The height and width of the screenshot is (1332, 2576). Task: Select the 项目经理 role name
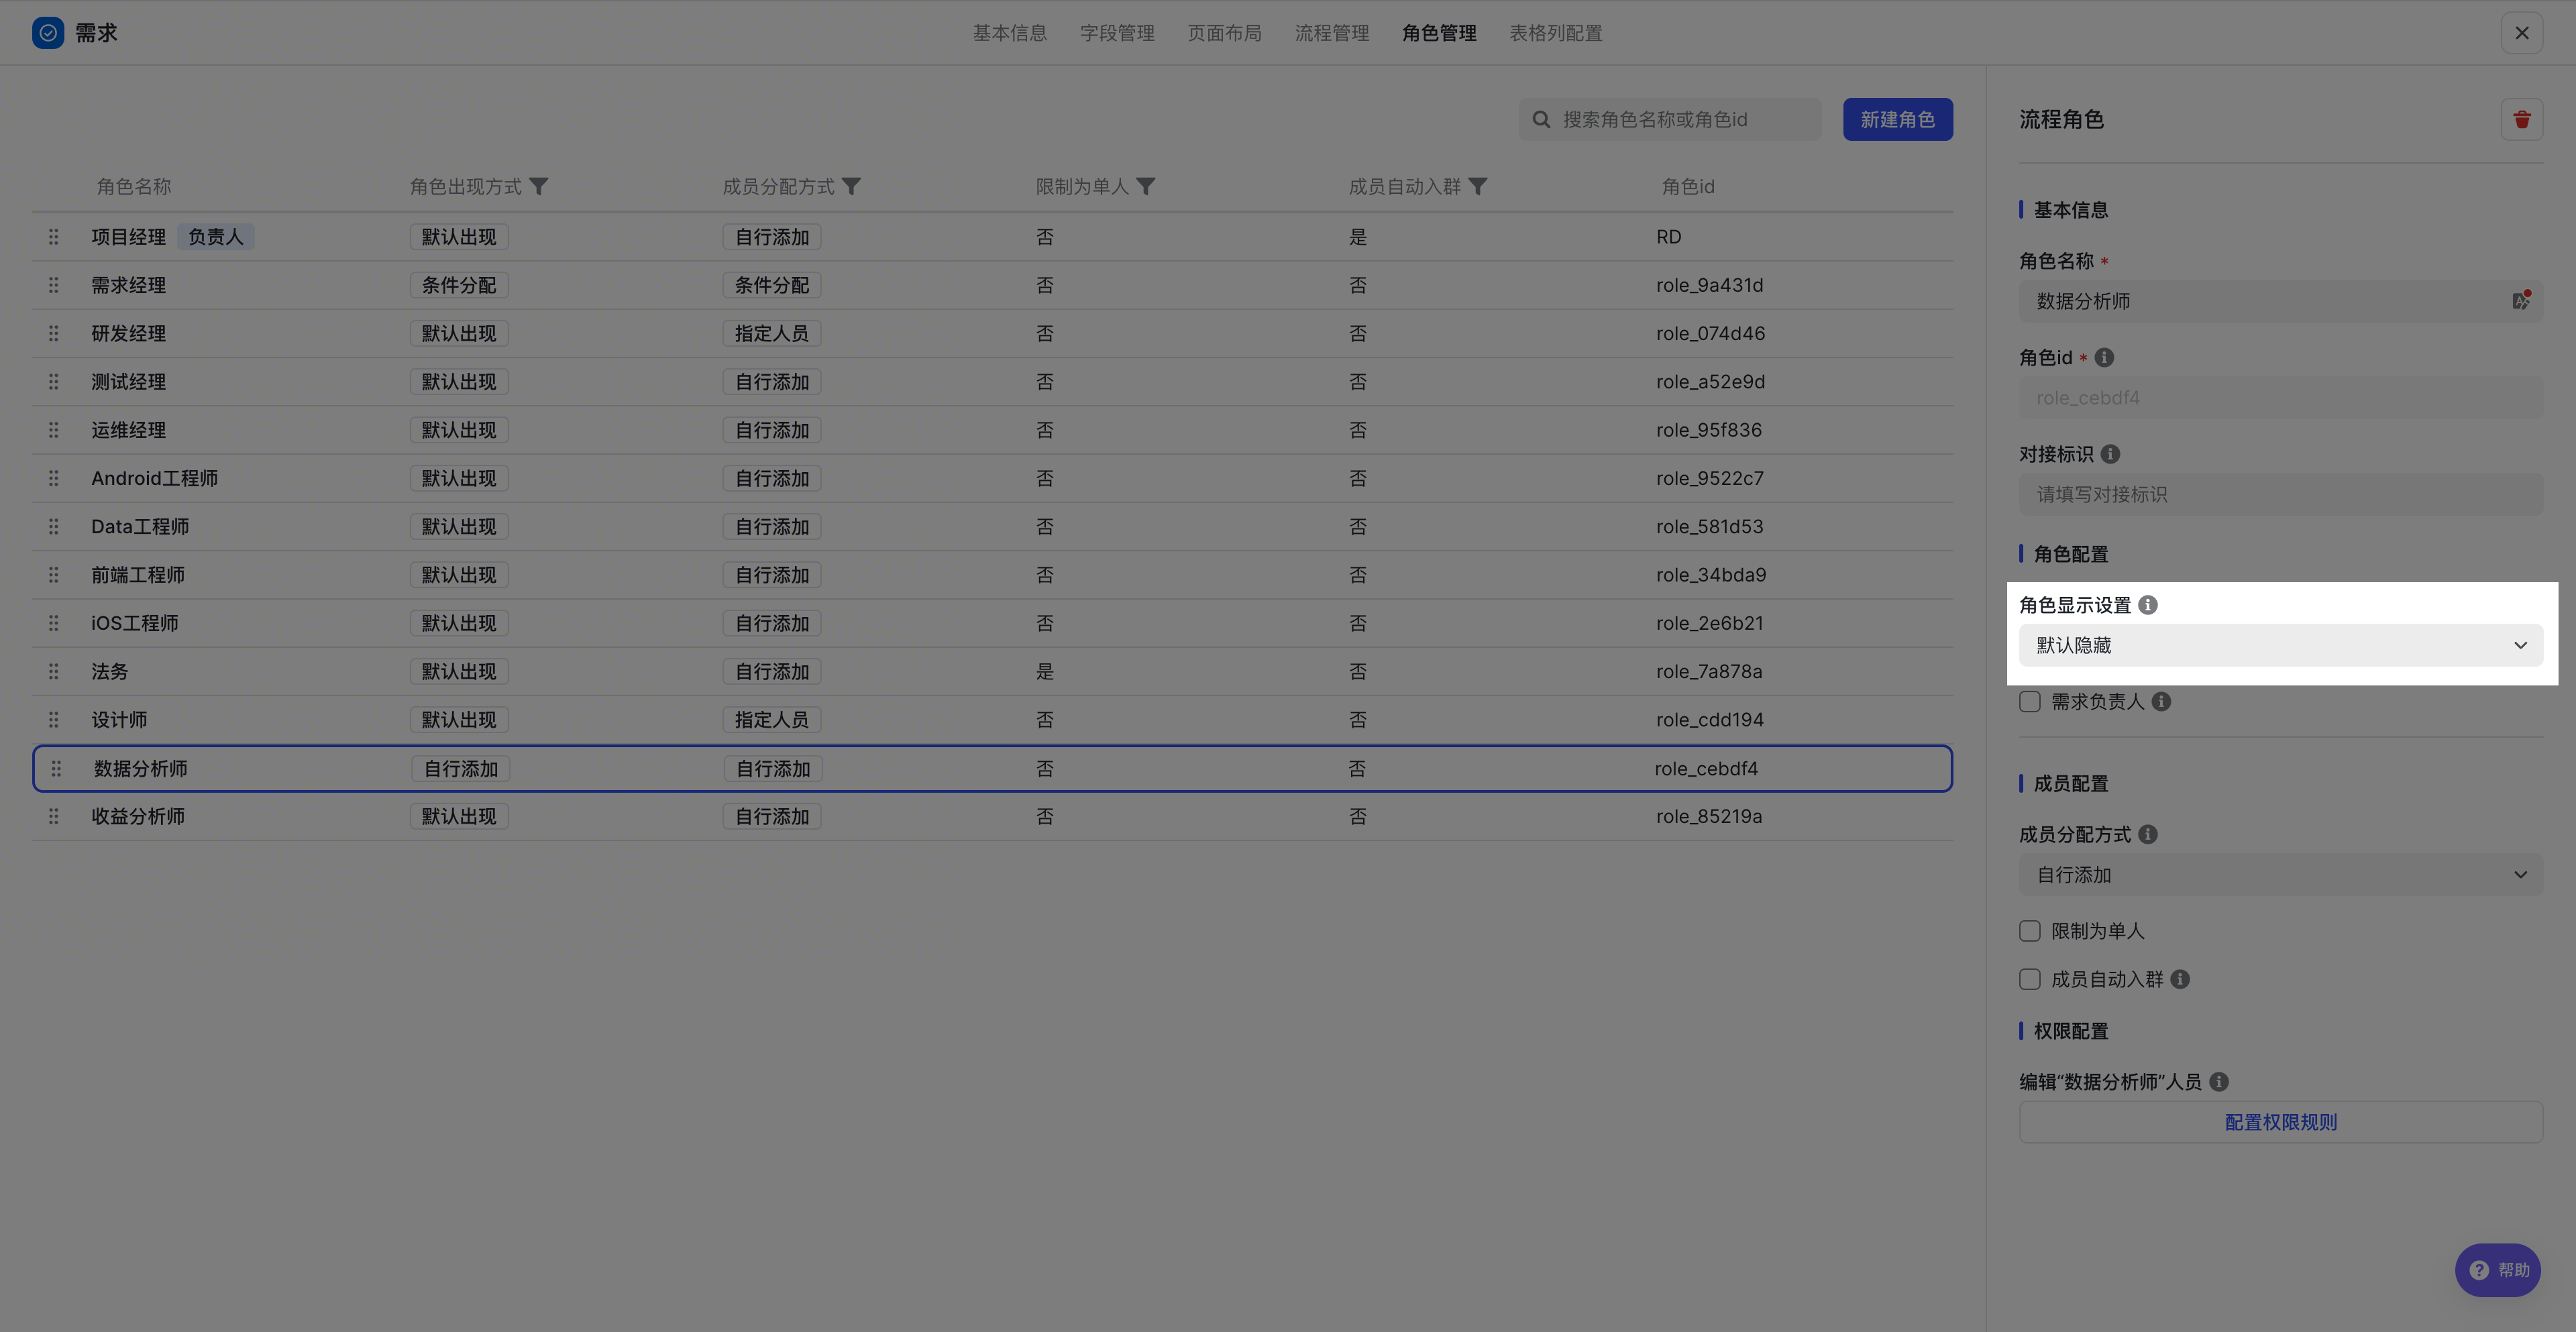click(129, 237)
